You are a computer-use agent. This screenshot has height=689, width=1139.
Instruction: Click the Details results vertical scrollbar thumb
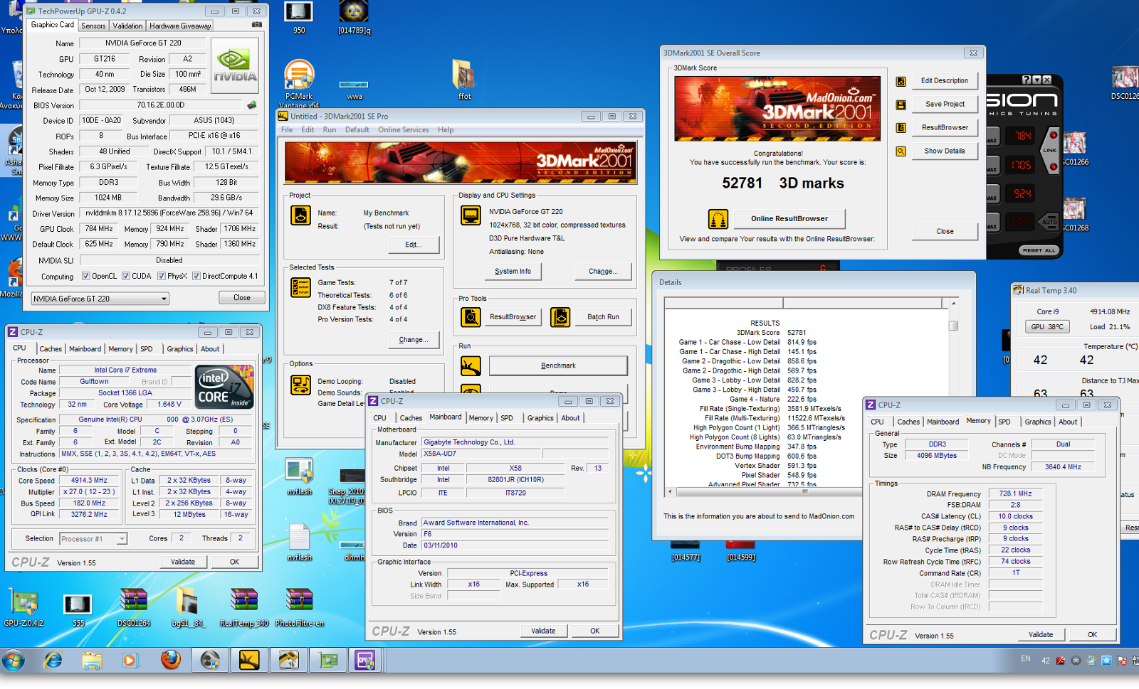tap(953, 326)
